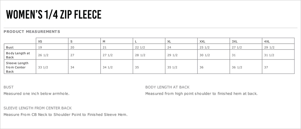
Task: Click the Body Length at Back row label
Action: pos(18,55)
